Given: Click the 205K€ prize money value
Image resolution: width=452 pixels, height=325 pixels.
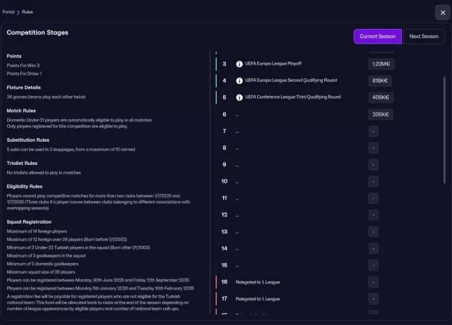Looking at the screenshot, I should pyautogui.click(x=381, y=114).
